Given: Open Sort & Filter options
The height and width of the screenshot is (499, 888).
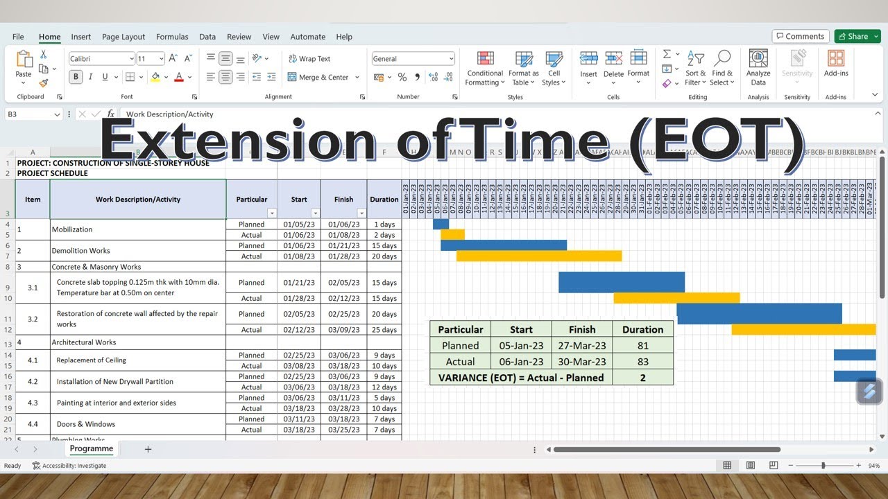Looking at the screenshot, I should coord(695,68).
